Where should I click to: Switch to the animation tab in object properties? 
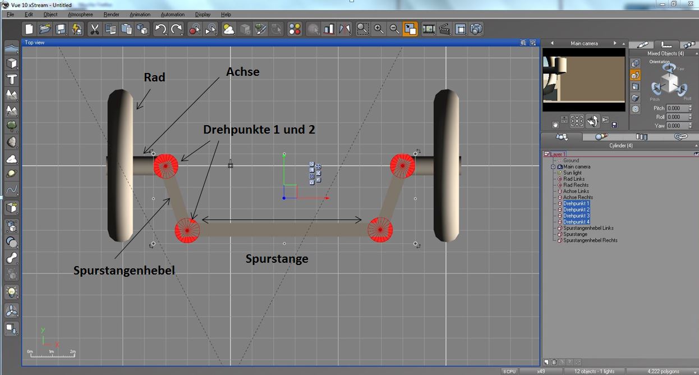[688, 44]
